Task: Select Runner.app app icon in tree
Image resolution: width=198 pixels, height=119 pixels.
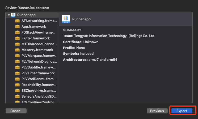Action: [x=13, y=15]
